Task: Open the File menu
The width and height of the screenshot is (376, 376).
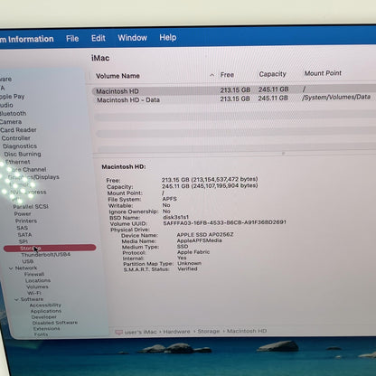Action: (x=72, y=39)
